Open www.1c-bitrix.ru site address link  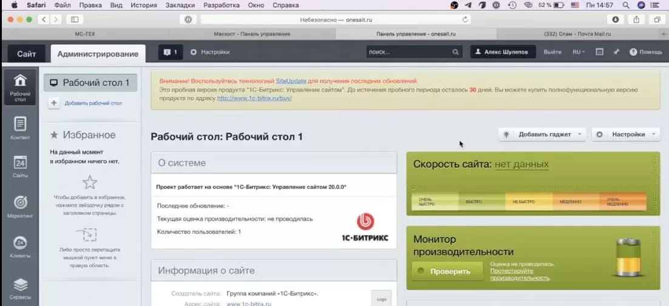coord(249,304)
